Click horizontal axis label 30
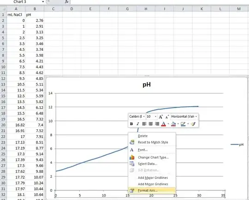Viewport: 249px width, 200px height. tap(199, 195)
